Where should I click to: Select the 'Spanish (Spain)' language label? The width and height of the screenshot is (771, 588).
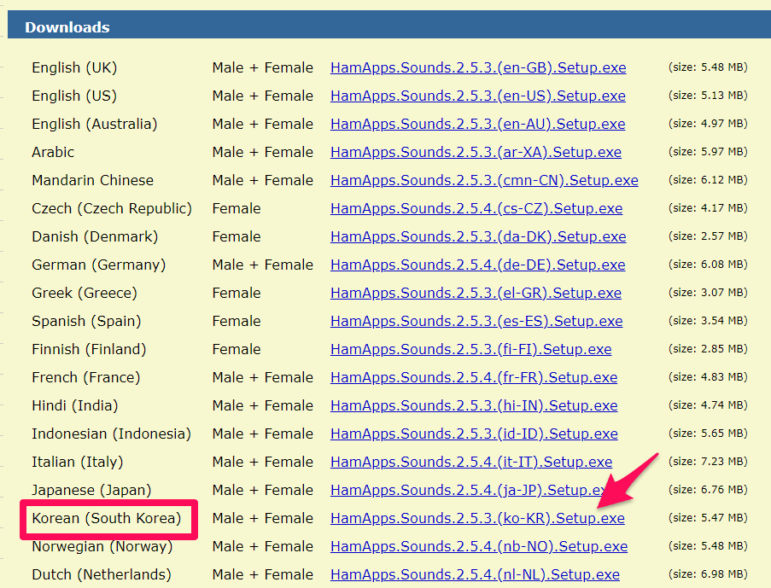pos(86,321)
